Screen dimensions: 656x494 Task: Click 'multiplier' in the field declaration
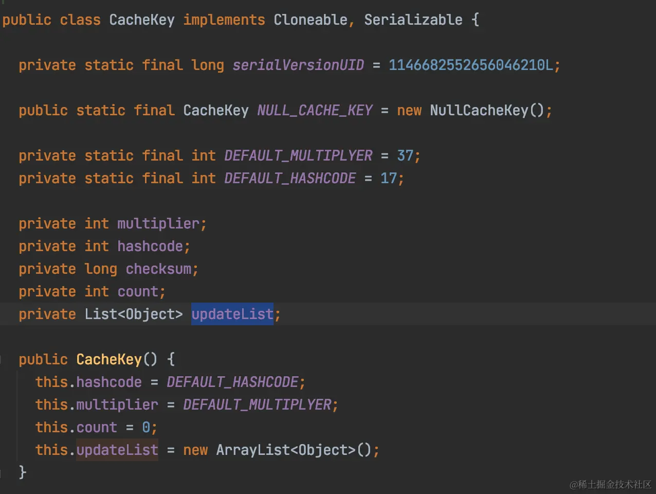(158, 224)
